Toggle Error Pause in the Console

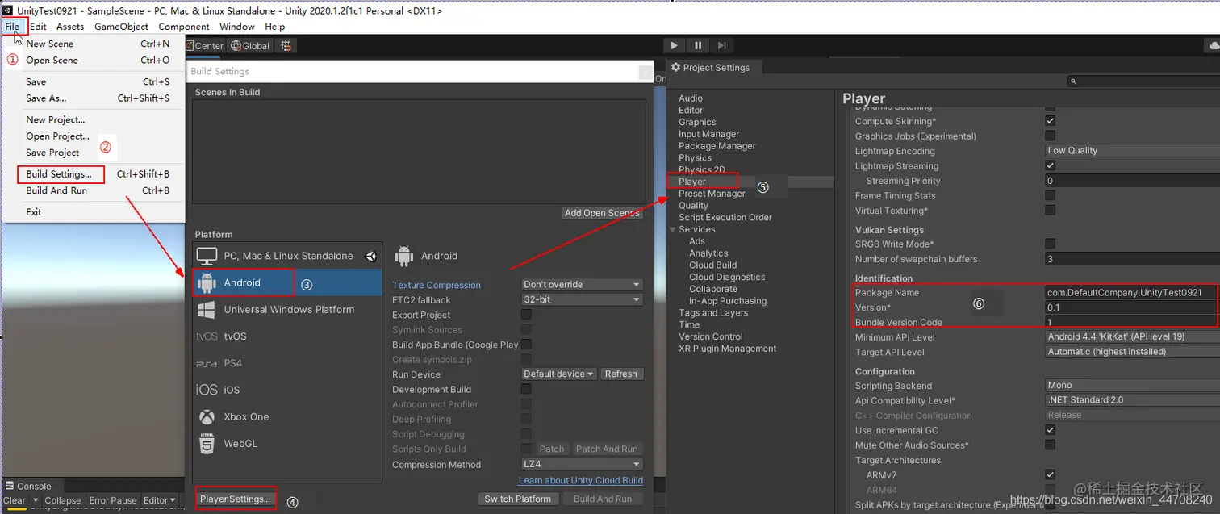point(113,500)
